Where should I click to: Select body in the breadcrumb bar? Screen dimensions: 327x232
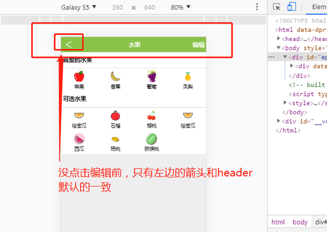pyautogui.click(x=300, y=222)
